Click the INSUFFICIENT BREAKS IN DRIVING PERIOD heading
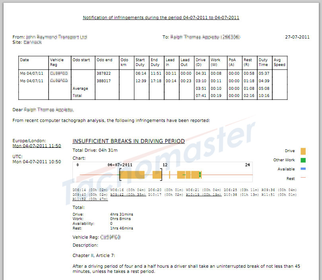The image size is (322, 280). point(128,141)
